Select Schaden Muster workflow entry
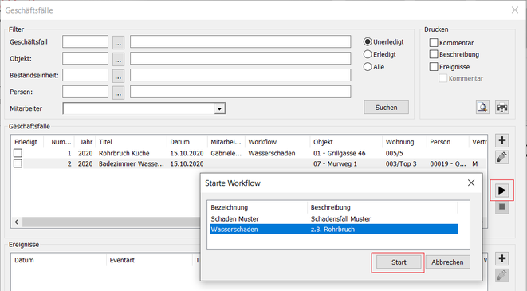 point(333,219)
